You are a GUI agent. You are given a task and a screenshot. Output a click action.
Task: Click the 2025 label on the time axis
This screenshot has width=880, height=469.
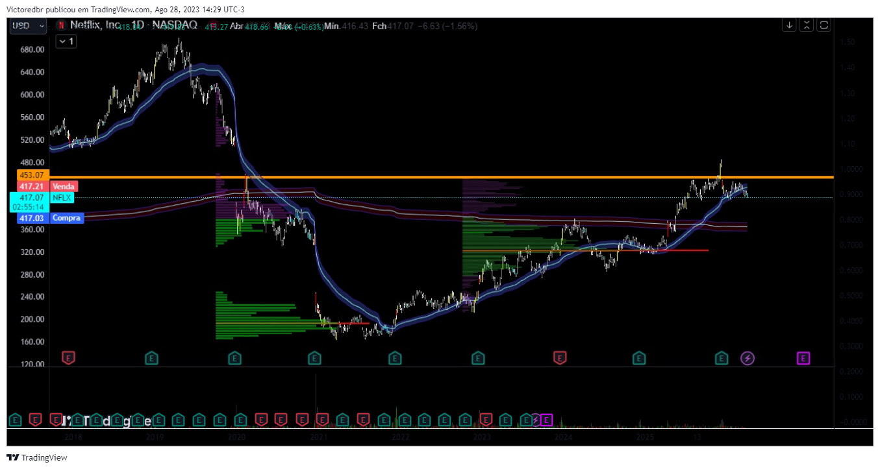(x=645, y=438)
